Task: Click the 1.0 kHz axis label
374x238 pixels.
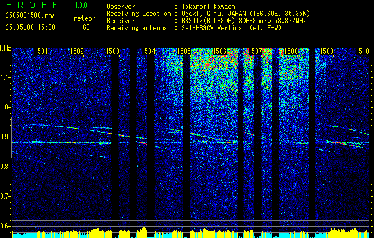Action: [5, 107]
